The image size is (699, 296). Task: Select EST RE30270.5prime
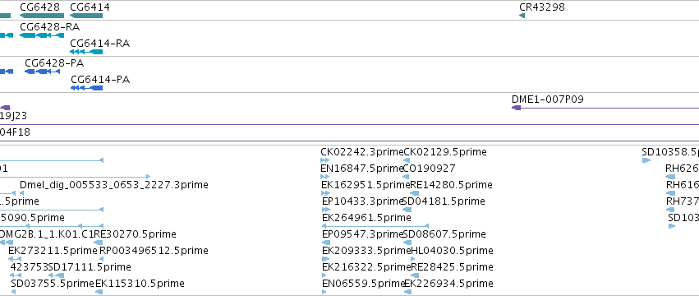tap(135, 234)
